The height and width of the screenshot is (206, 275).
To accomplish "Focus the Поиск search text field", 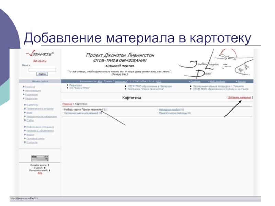I will 42,70.
